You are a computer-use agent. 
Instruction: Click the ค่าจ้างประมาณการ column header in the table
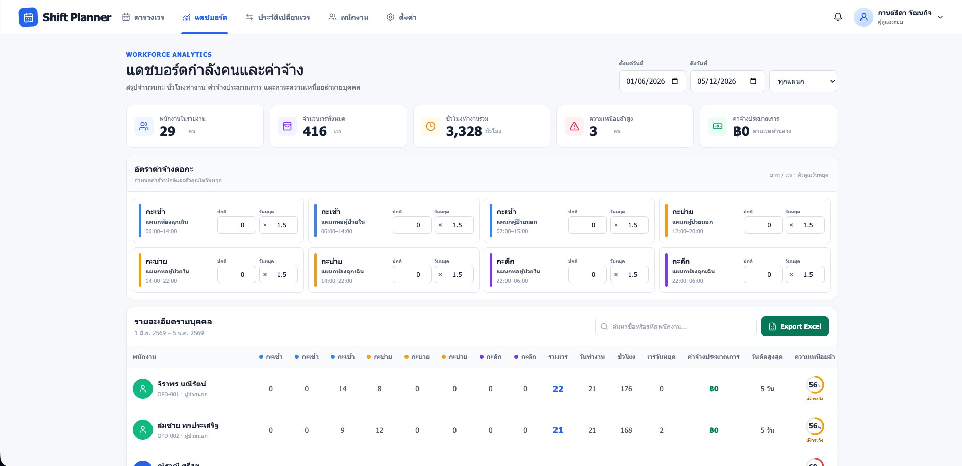(x=714, y=357)
